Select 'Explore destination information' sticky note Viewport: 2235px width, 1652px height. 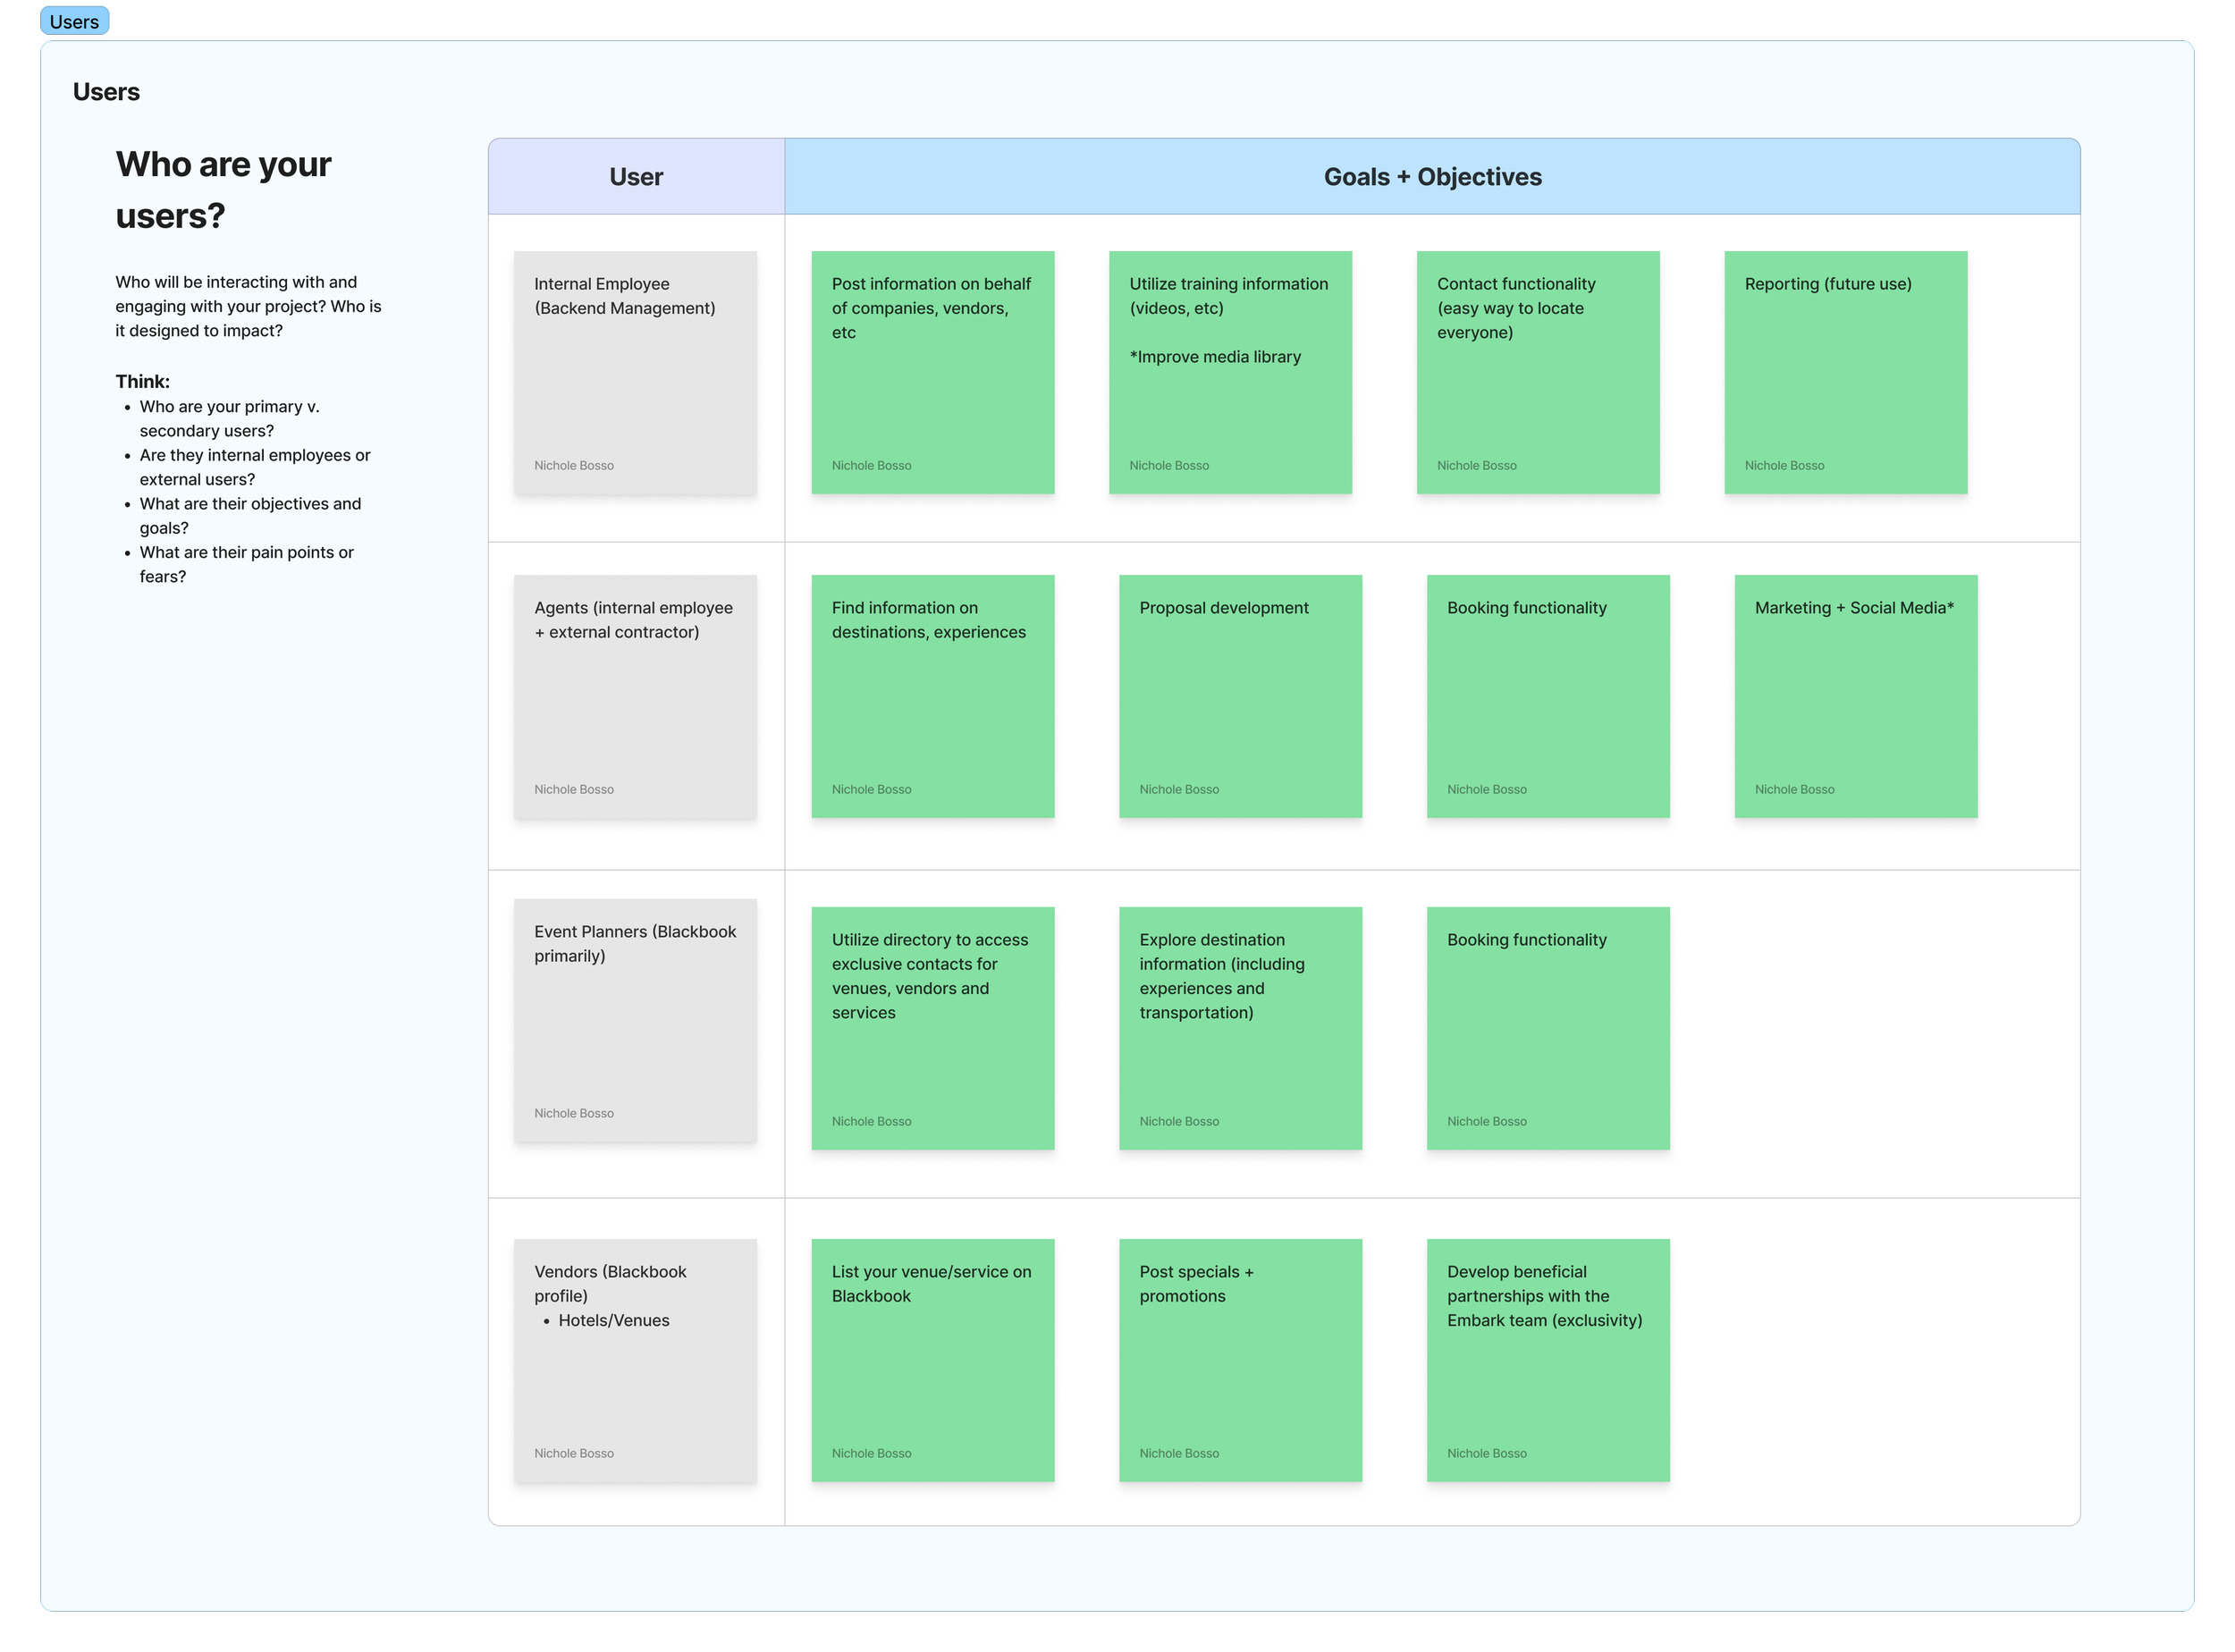(1240, 1028)
